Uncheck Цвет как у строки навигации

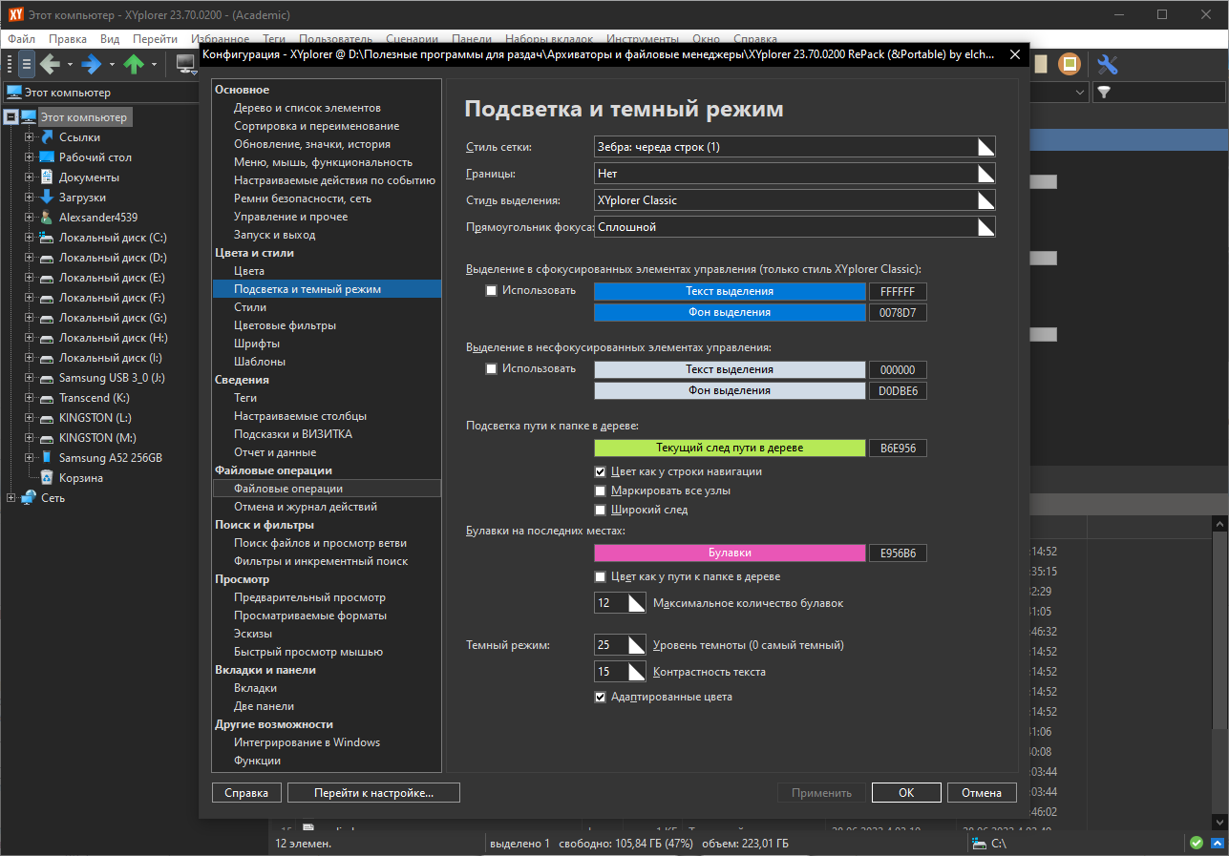[600, 471]
